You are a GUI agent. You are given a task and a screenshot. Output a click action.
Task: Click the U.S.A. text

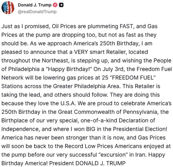[68, 103]
